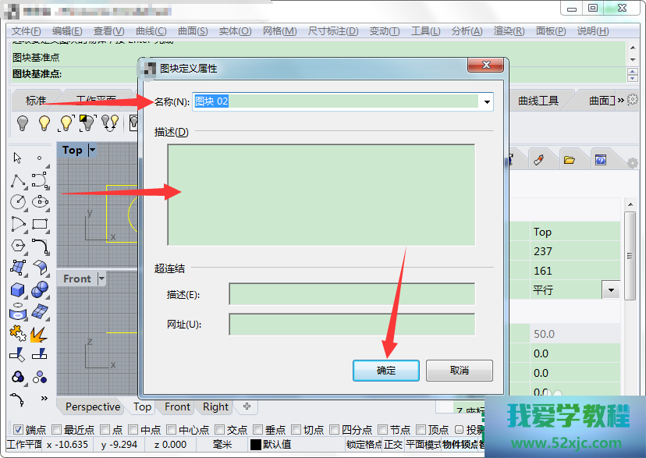This screenshot has width=646, height=458.
Task: Select the fillet curves tool
Action: click(x=40, y=246)
